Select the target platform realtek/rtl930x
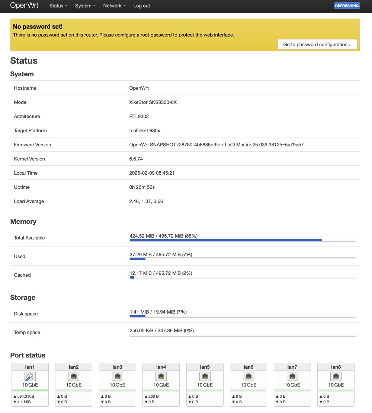 click(x=145, y=131)
